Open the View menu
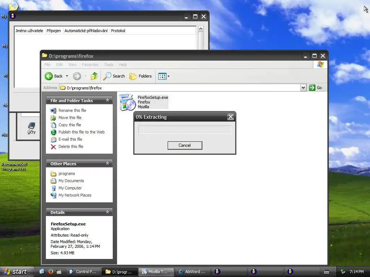The image size is (370, 277). coord(72,65)
